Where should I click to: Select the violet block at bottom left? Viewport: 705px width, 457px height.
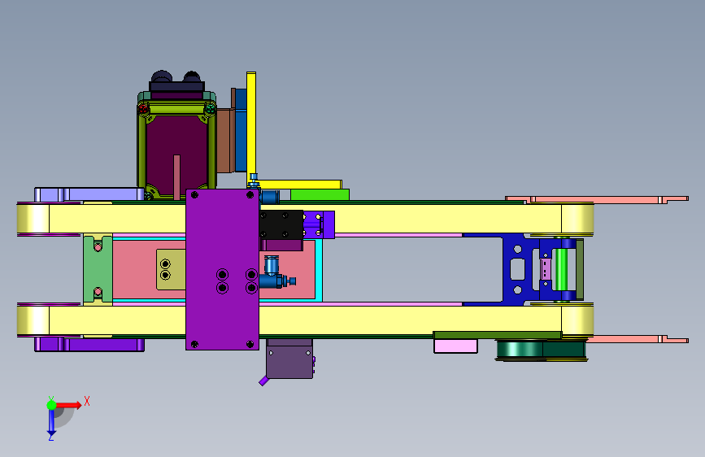(x=89, y=345)
